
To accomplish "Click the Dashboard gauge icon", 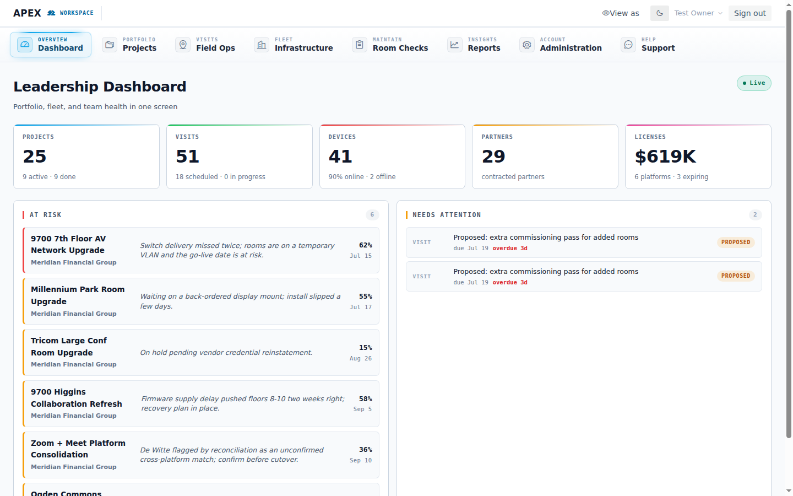I will 25,45.
